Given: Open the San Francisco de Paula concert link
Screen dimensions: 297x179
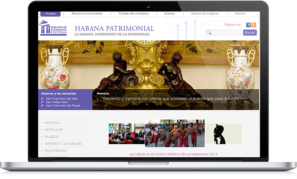Looking at the screenshot, I should tap(63, 105).
